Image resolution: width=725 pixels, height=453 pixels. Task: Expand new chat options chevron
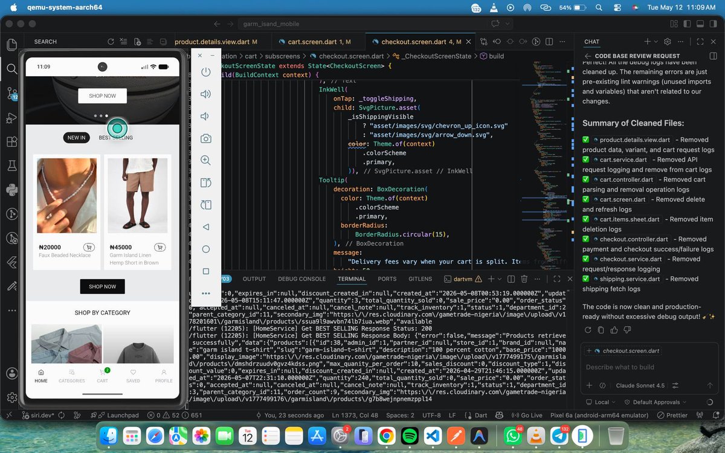point(656,42)
